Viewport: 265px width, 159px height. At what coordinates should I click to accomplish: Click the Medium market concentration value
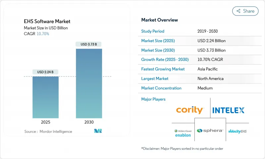pyautogui.click(x=204, y=88)
